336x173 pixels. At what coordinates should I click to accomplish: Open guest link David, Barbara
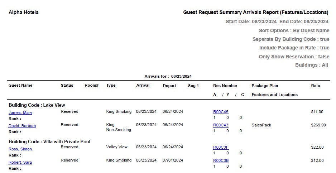point(22,126)
